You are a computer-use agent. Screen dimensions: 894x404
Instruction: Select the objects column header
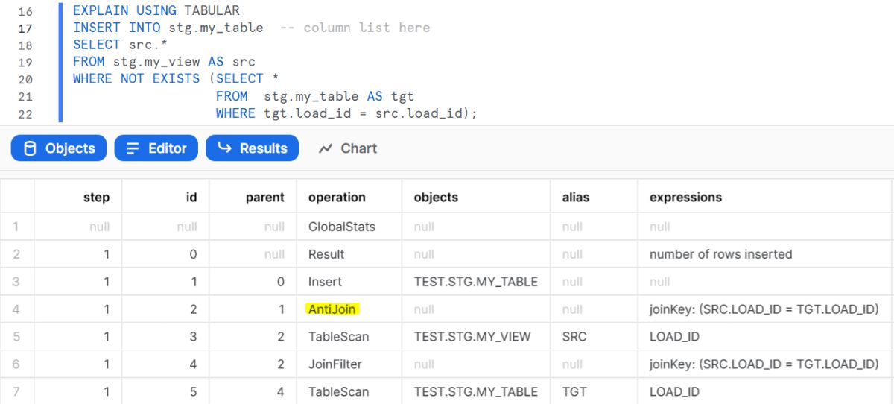(x=436, y=198)
